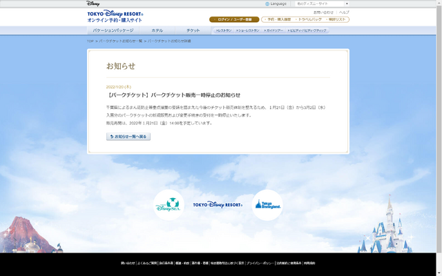Expand the 他のディズニーサイト dropdown

click(x=322, y=4)
